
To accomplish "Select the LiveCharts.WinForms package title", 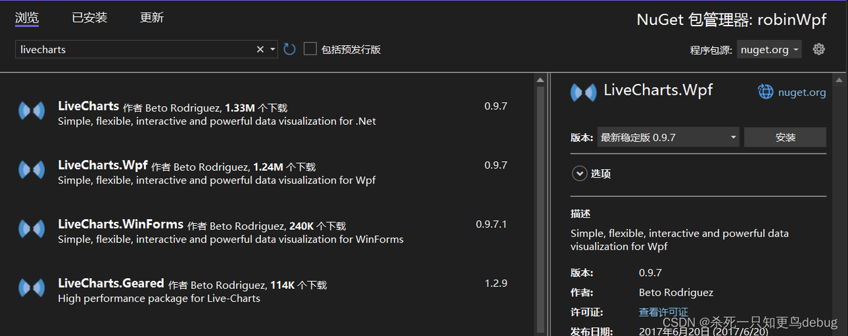I will coord(121,224).
